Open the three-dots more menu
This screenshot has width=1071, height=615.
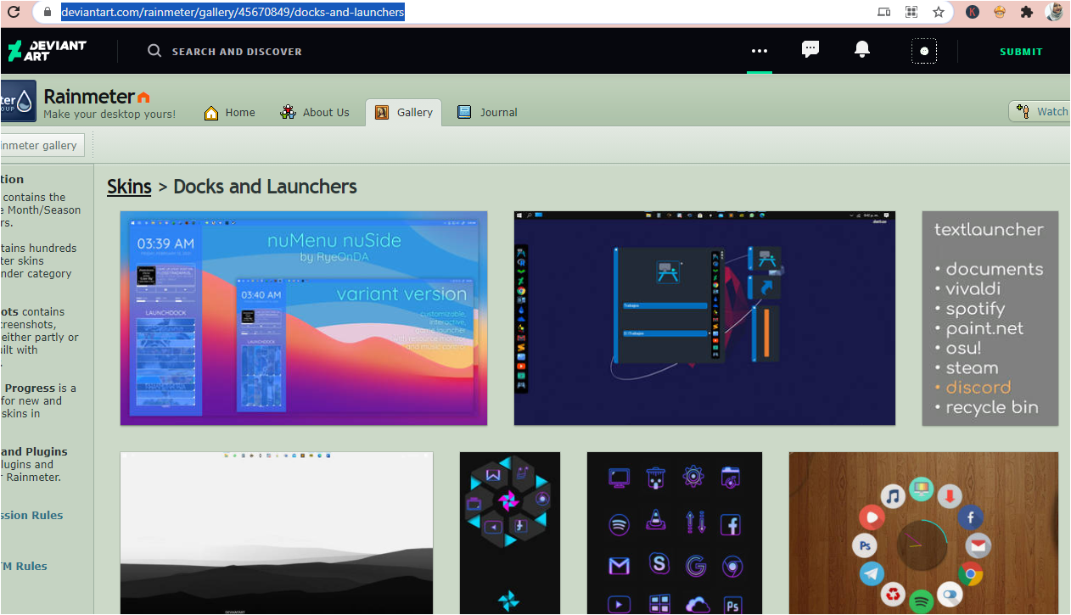pyautogui.click(x=760, y=51)
